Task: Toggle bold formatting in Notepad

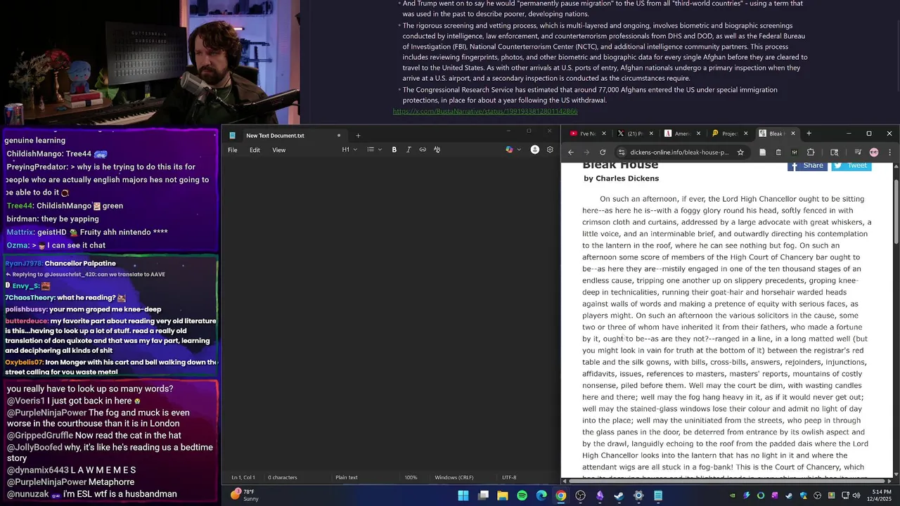Action: tap(394, 150)
